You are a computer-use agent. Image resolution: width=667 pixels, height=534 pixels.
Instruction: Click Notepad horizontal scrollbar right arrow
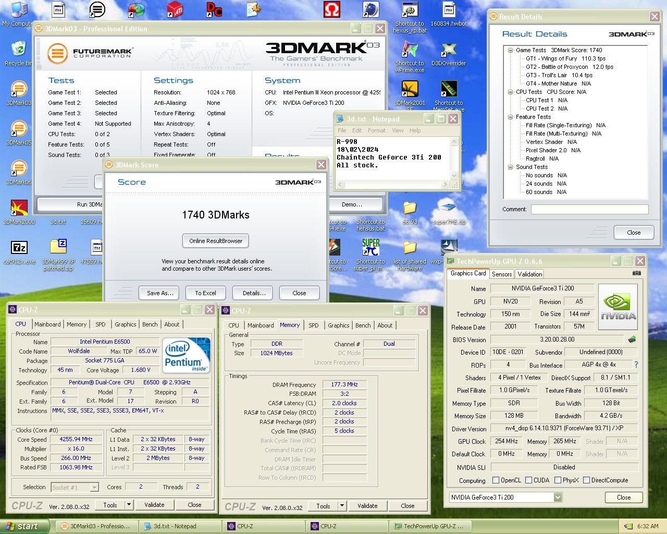(x=446, y=185)
